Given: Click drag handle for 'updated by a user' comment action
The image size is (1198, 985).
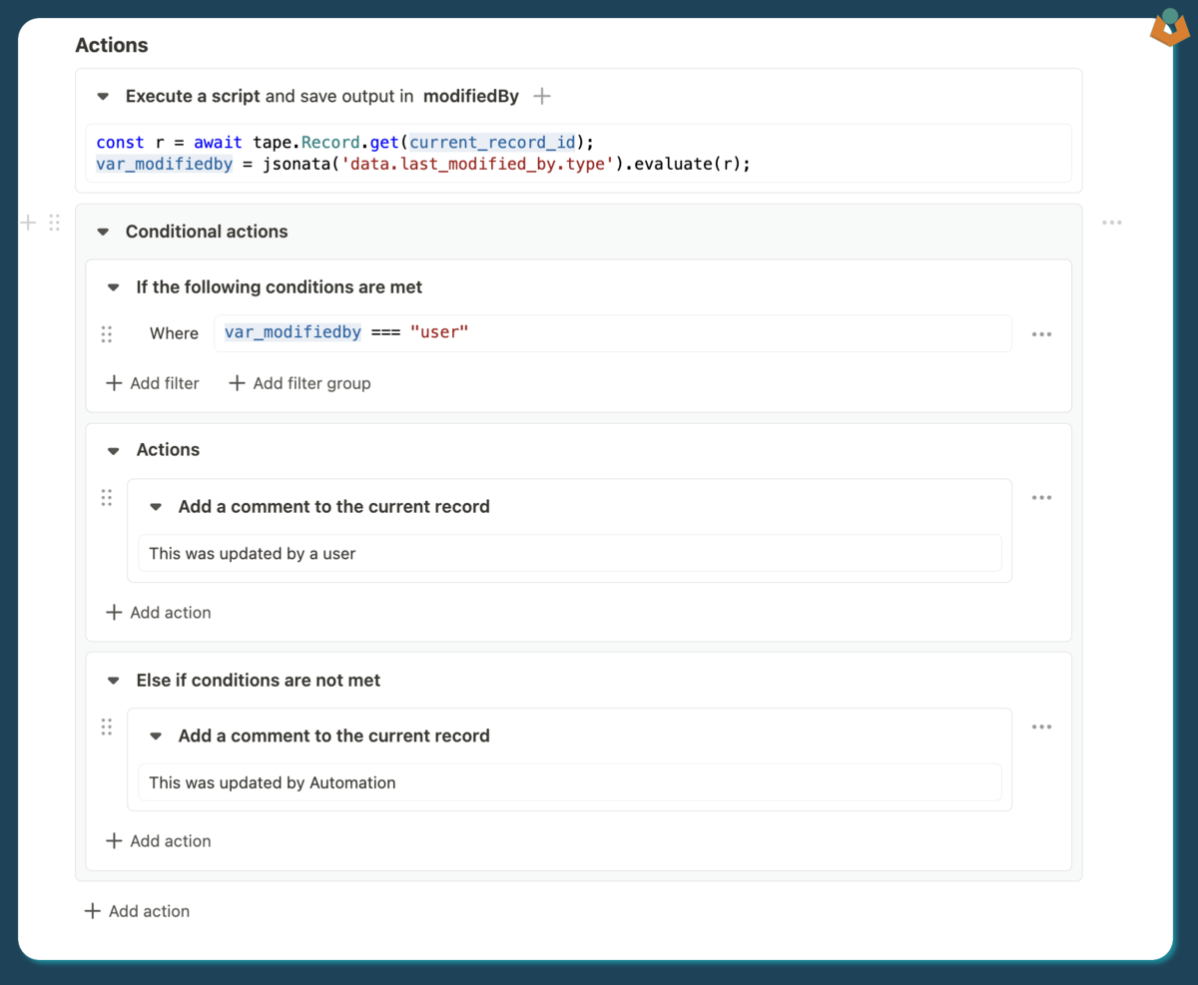Looking at the screenshot, I should (x=107, y=497).
